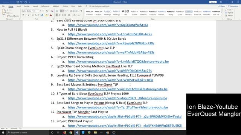Viewport: 241px width, 135px height.
Task: Open the Windows Start menu
Action: (3, 132)
